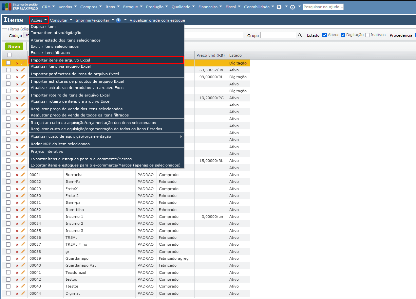Open the Consultar dropdown menu
This screenshot has width=416, height=299.
[x=61, y=20]
